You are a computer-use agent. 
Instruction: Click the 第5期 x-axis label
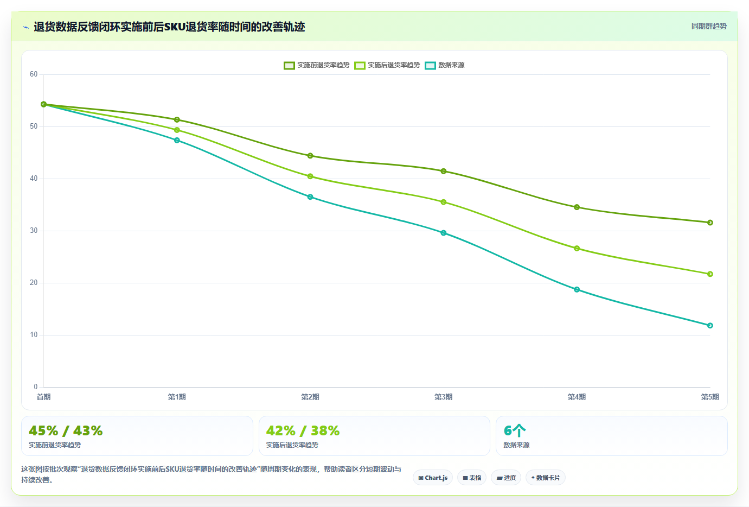(710, 397)
